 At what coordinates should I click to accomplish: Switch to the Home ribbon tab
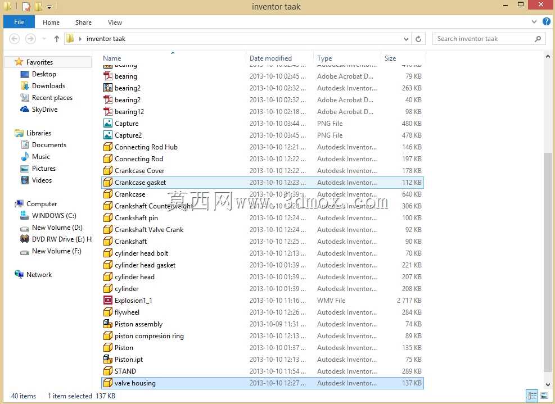click(x=51, y=22)
